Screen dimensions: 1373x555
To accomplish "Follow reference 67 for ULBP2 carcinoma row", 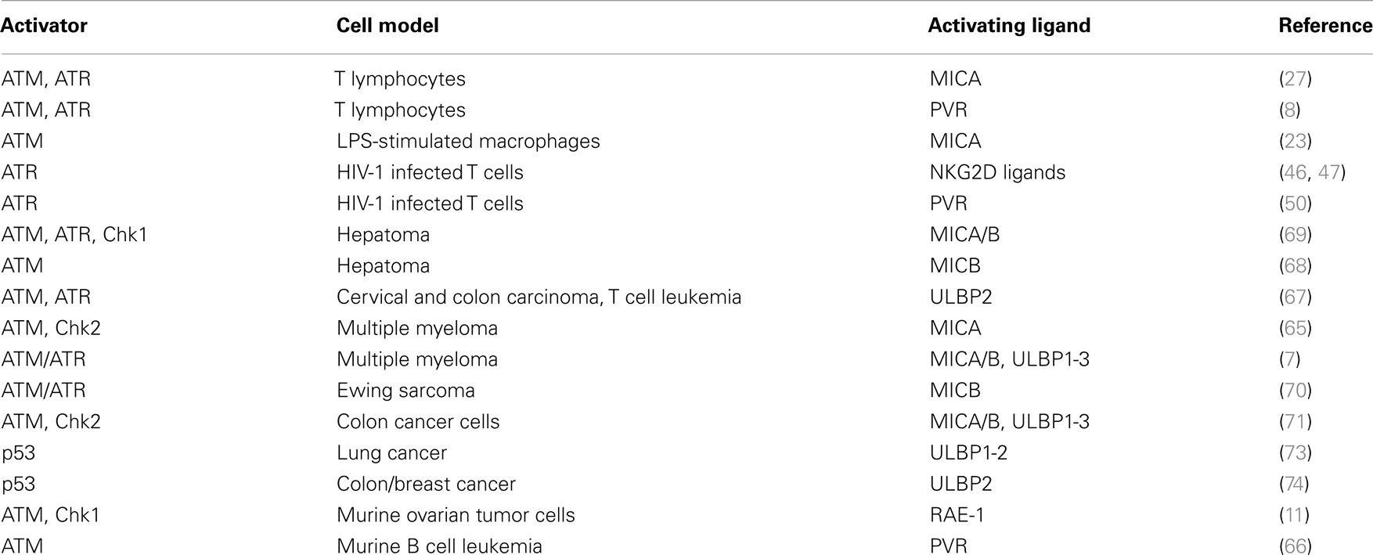I will 1296,297.
